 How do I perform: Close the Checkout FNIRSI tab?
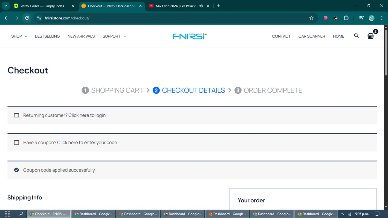[140, 6]
